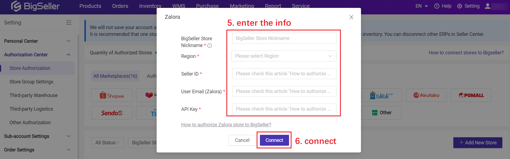Open the Setting gear icon
This screenshot has width=510, height=159.
click(x=460, y=6)
